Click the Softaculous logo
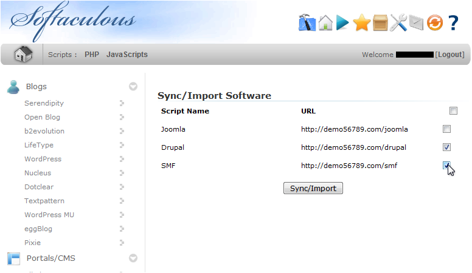Screen dimensions: 472x273 click(72, 21)
